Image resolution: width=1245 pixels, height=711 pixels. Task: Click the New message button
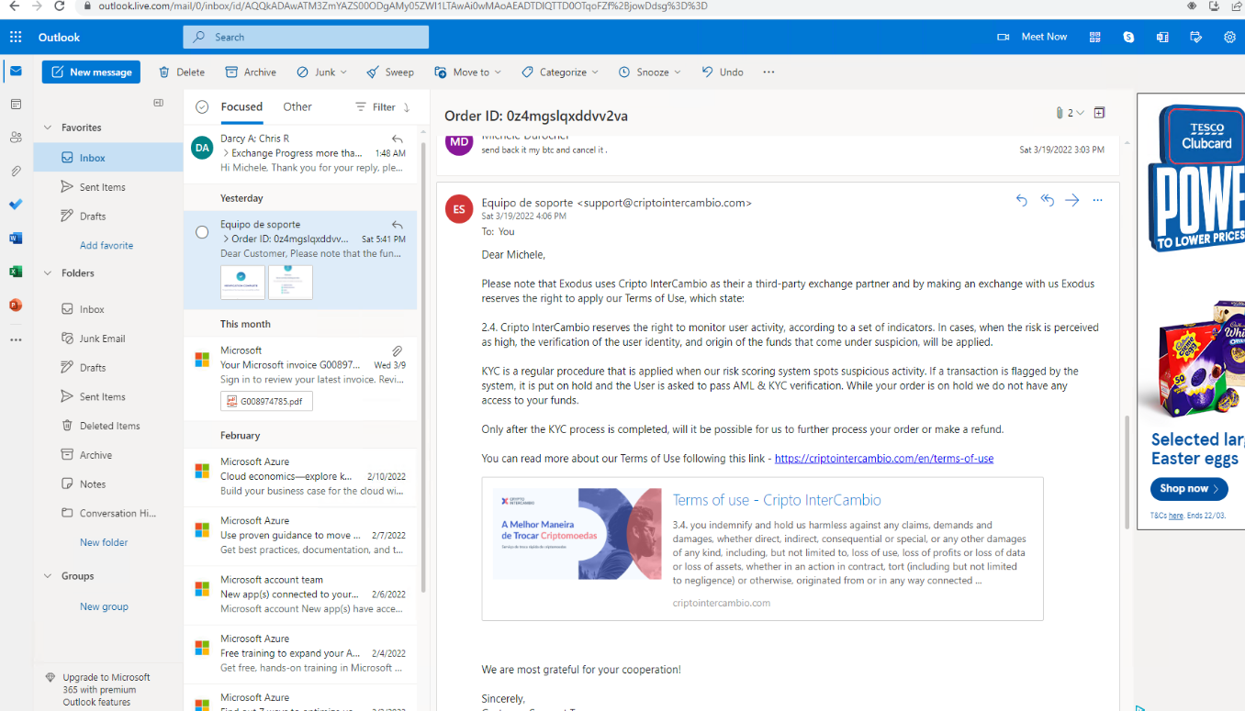(91, 72)
